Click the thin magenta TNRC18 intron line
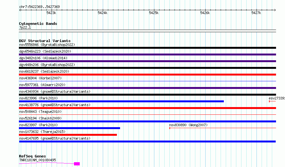The height and width of the screenshot is (167, 285). pyautogui.click(x=46, y=163)
